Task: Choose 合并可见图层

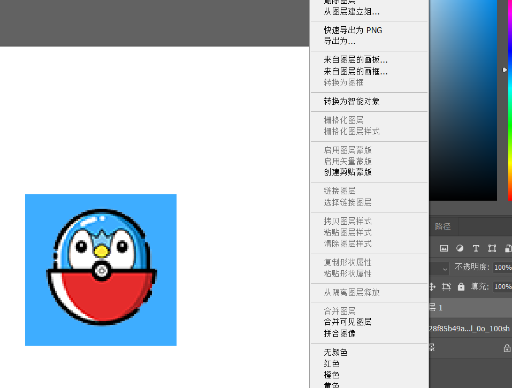Action: [x=348, y=322]
